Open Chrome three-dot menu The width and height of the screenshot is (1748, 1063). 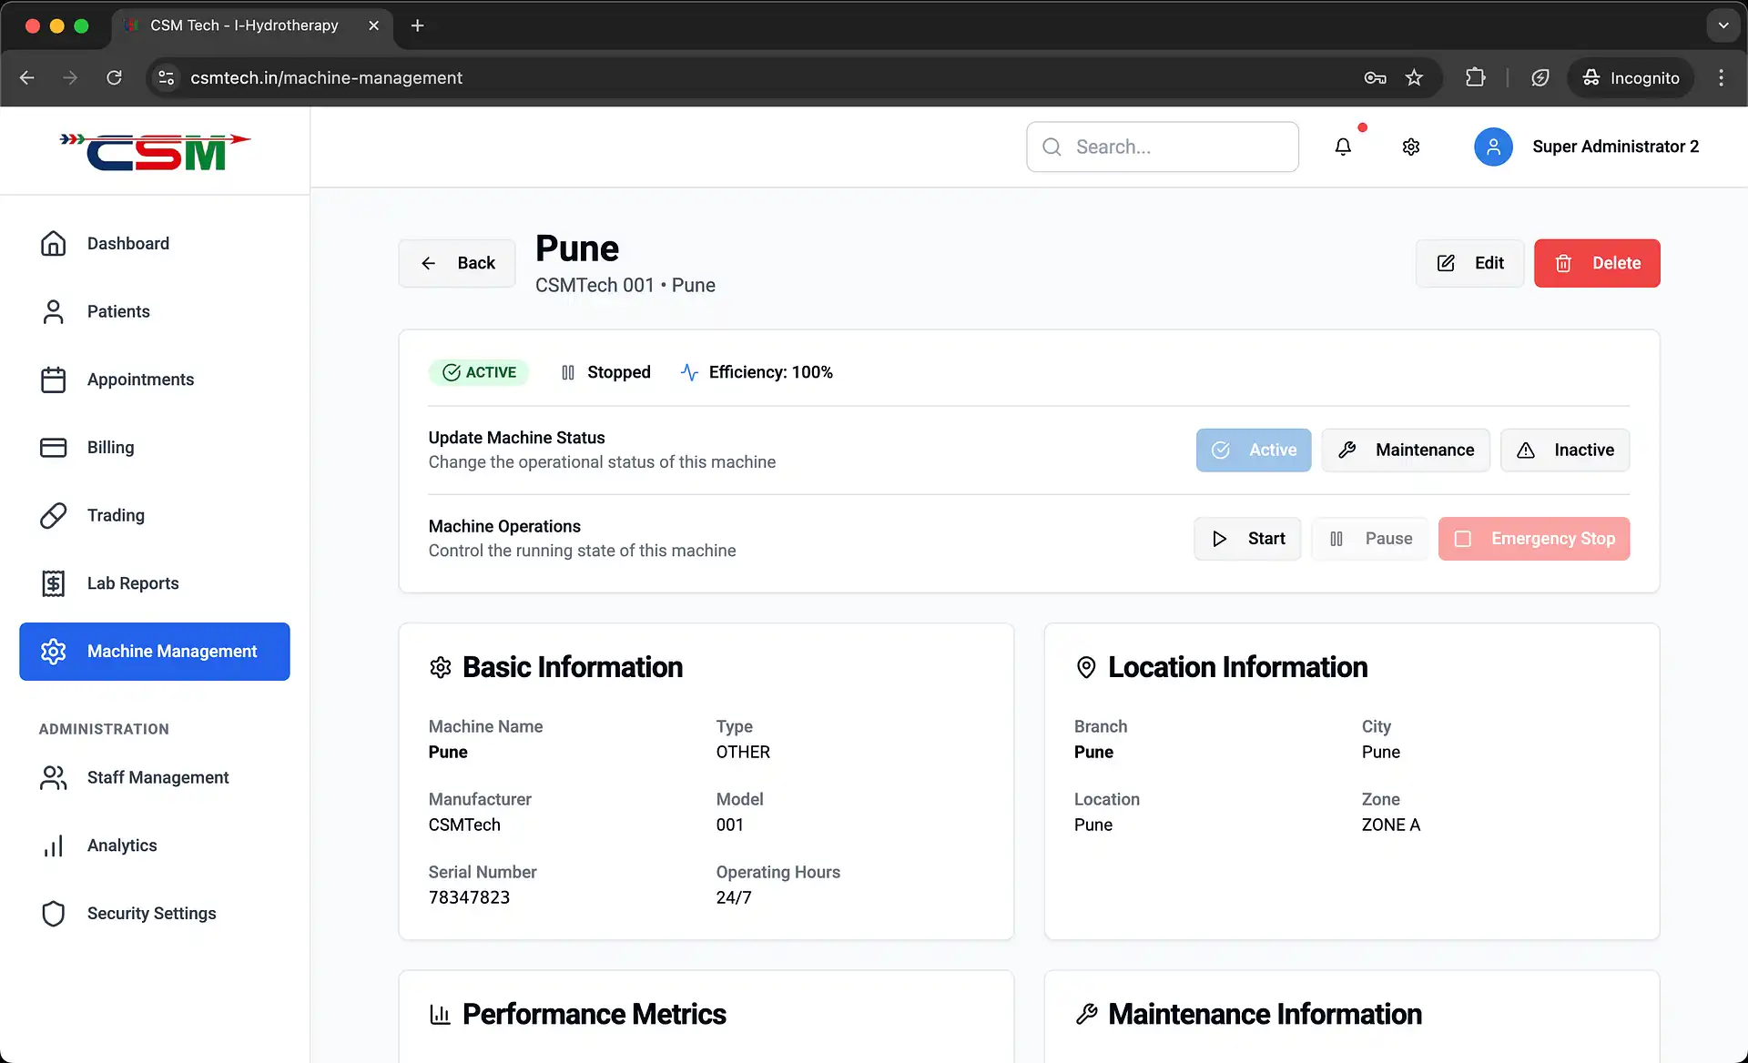1721,77
